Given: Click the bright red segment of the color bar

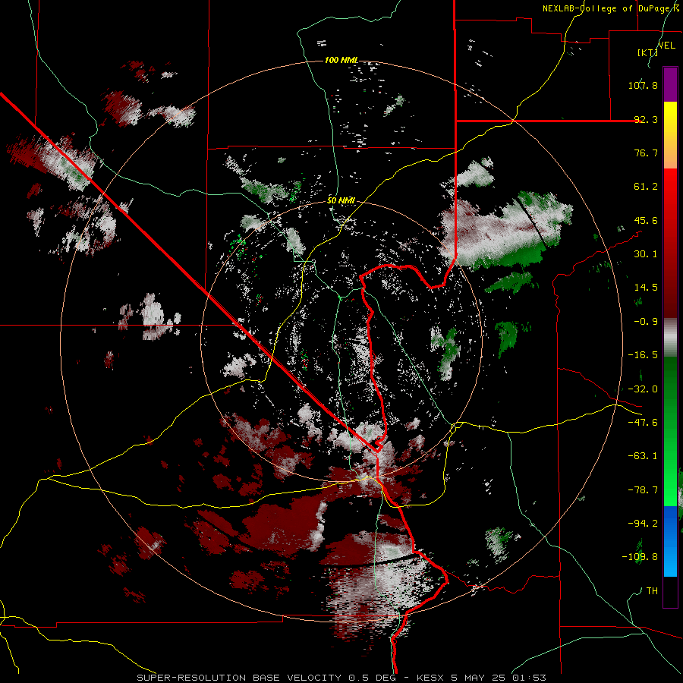Looking at the screenshot, I should coord(670,194).
